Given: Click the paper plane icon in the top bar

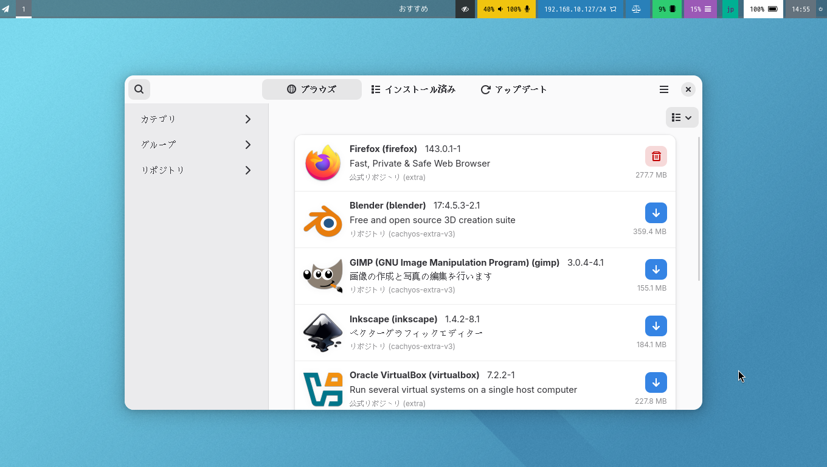Looking at the screenshot, I should coord(6,9).
